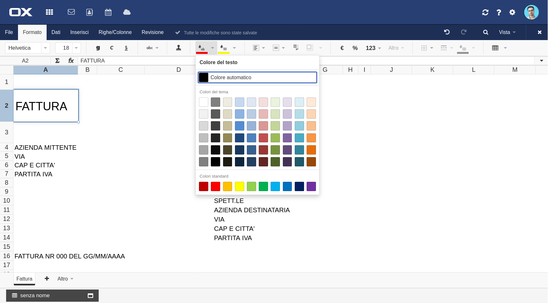Toggle bold formatting
Screen dimensions: 548x303
coord(98,48)
